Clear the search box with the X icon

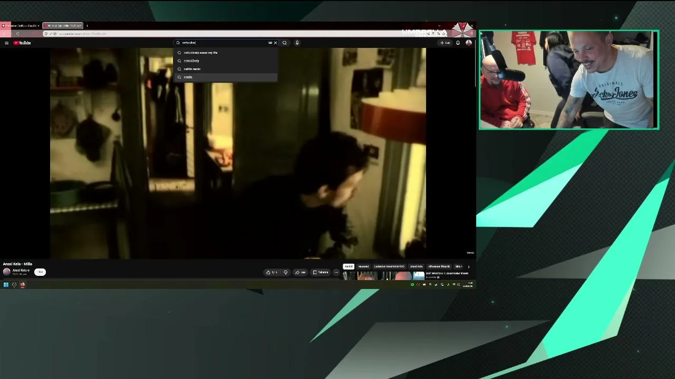[275, 43]
